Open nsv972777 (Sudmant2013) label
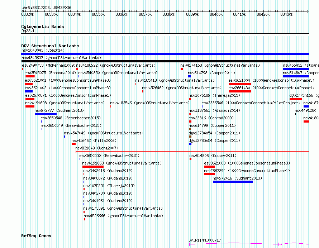The width and height of the screenshot is (319, 248). tap(59, 110)
